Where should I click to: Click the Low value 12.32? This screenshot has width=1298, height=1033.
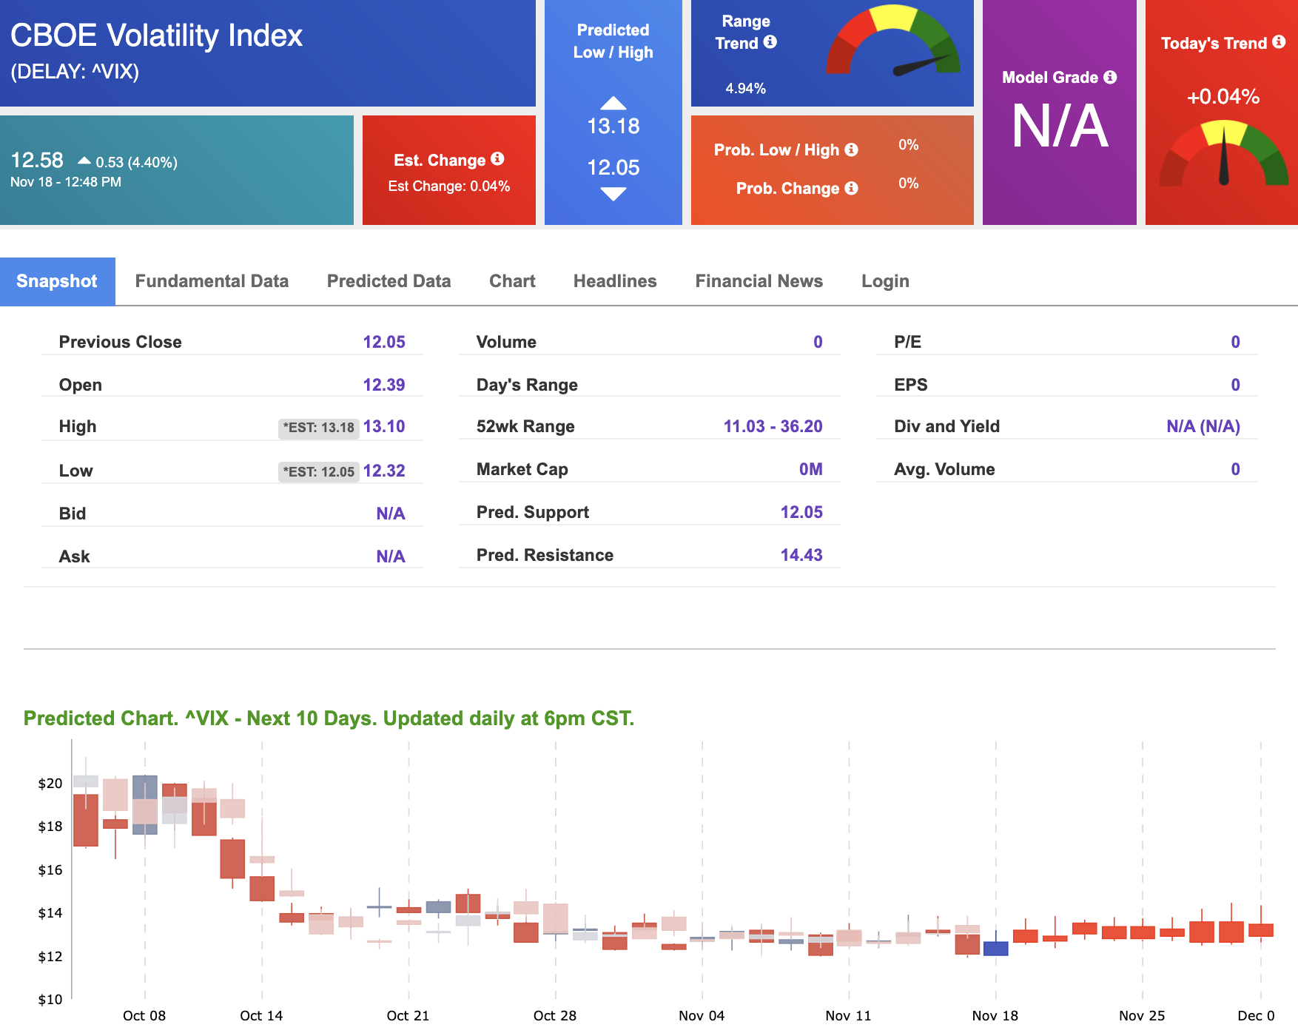pos(384,471)
